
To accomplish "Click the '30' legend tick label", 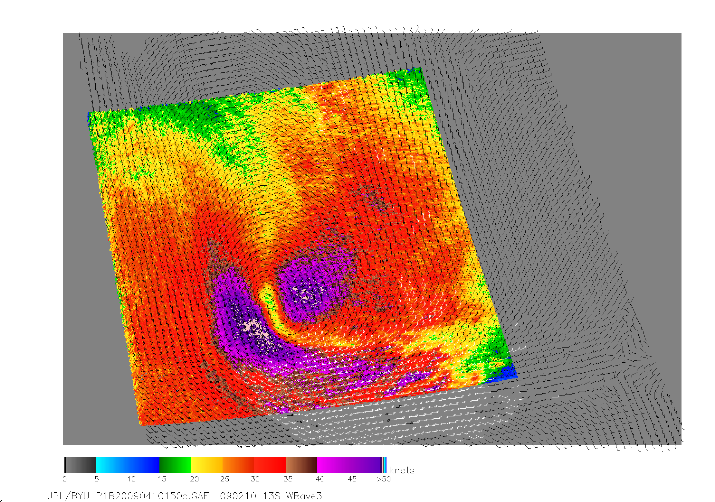I will 255,479.
